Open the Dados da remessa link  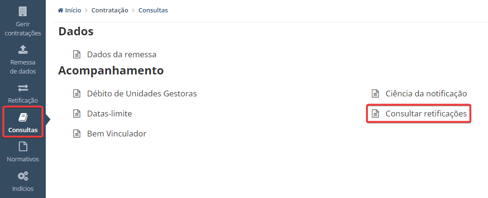click(x=122, y=54)
